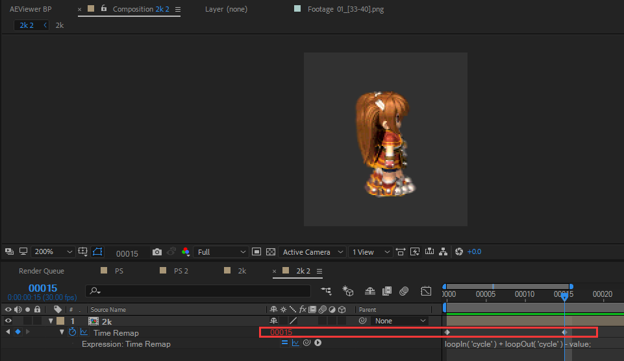624x361 pixels.
Task: Disable the expression with the equals switch
Action: coord(284,343)
